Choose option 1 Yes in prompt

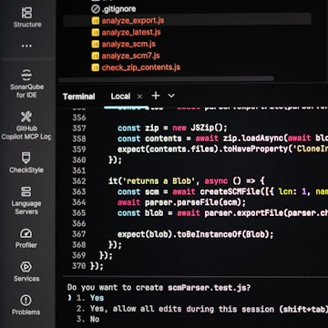point(90,298)
